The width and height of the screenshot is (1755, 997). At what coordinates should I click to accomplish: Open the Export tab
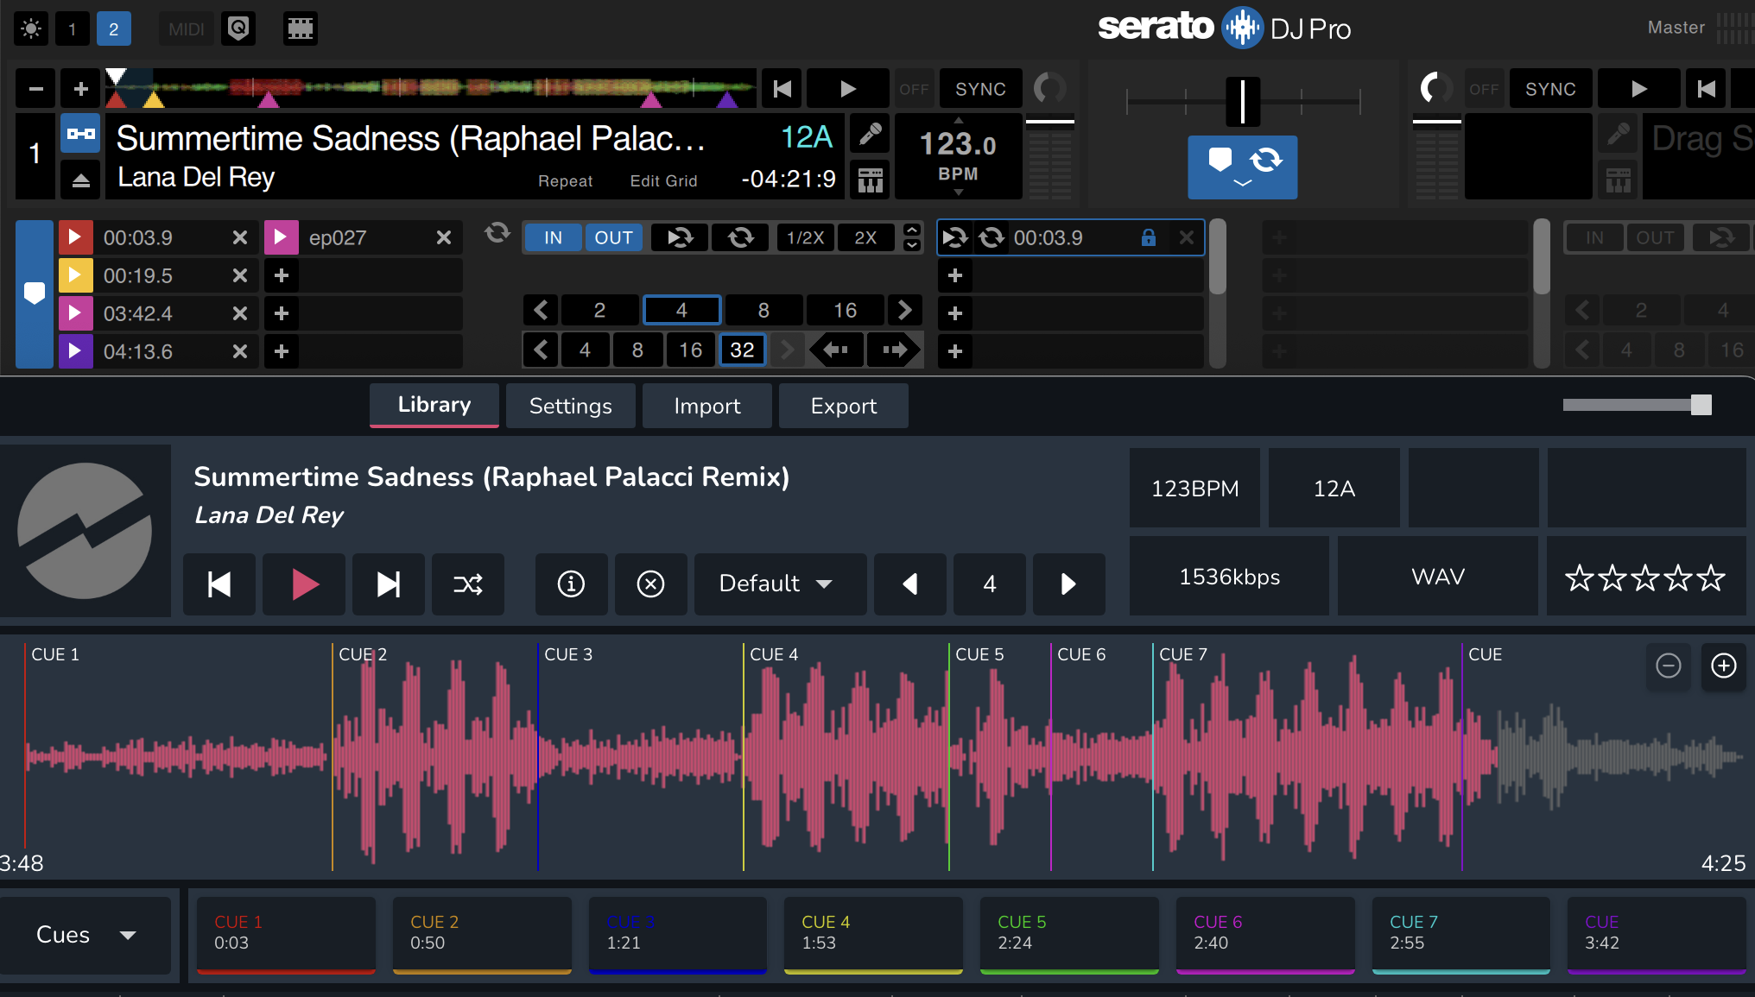coord(843,406)
